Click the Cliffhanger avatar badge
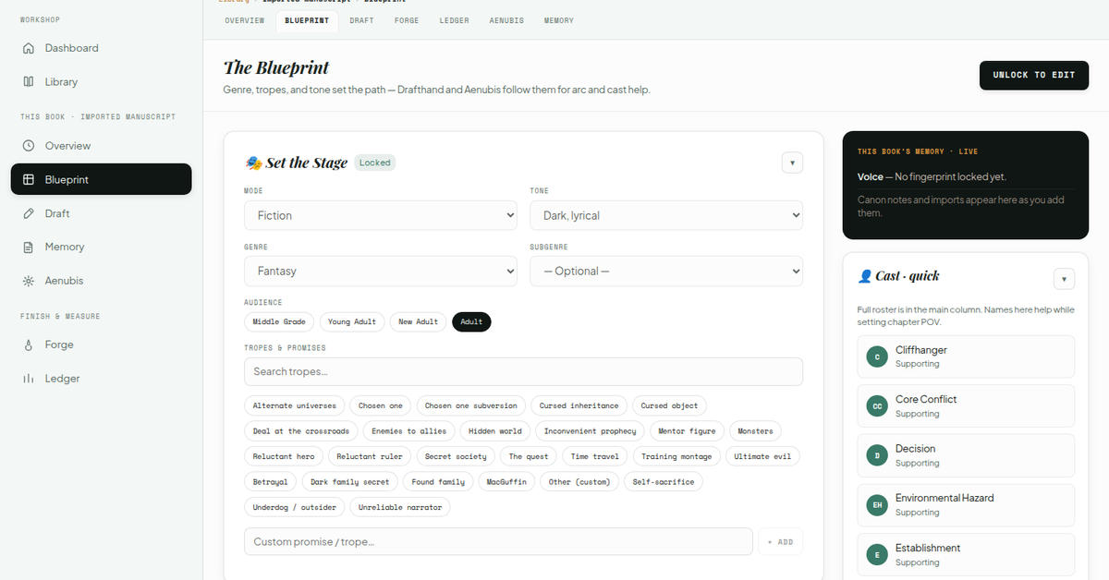The height and width of the screenshot is (580, 1109). (x=877, y=356)
